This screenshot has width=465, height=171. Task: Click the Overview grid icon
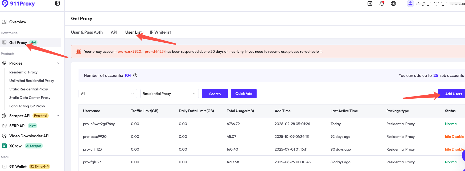pyautogui.click(x=4, y=22)
